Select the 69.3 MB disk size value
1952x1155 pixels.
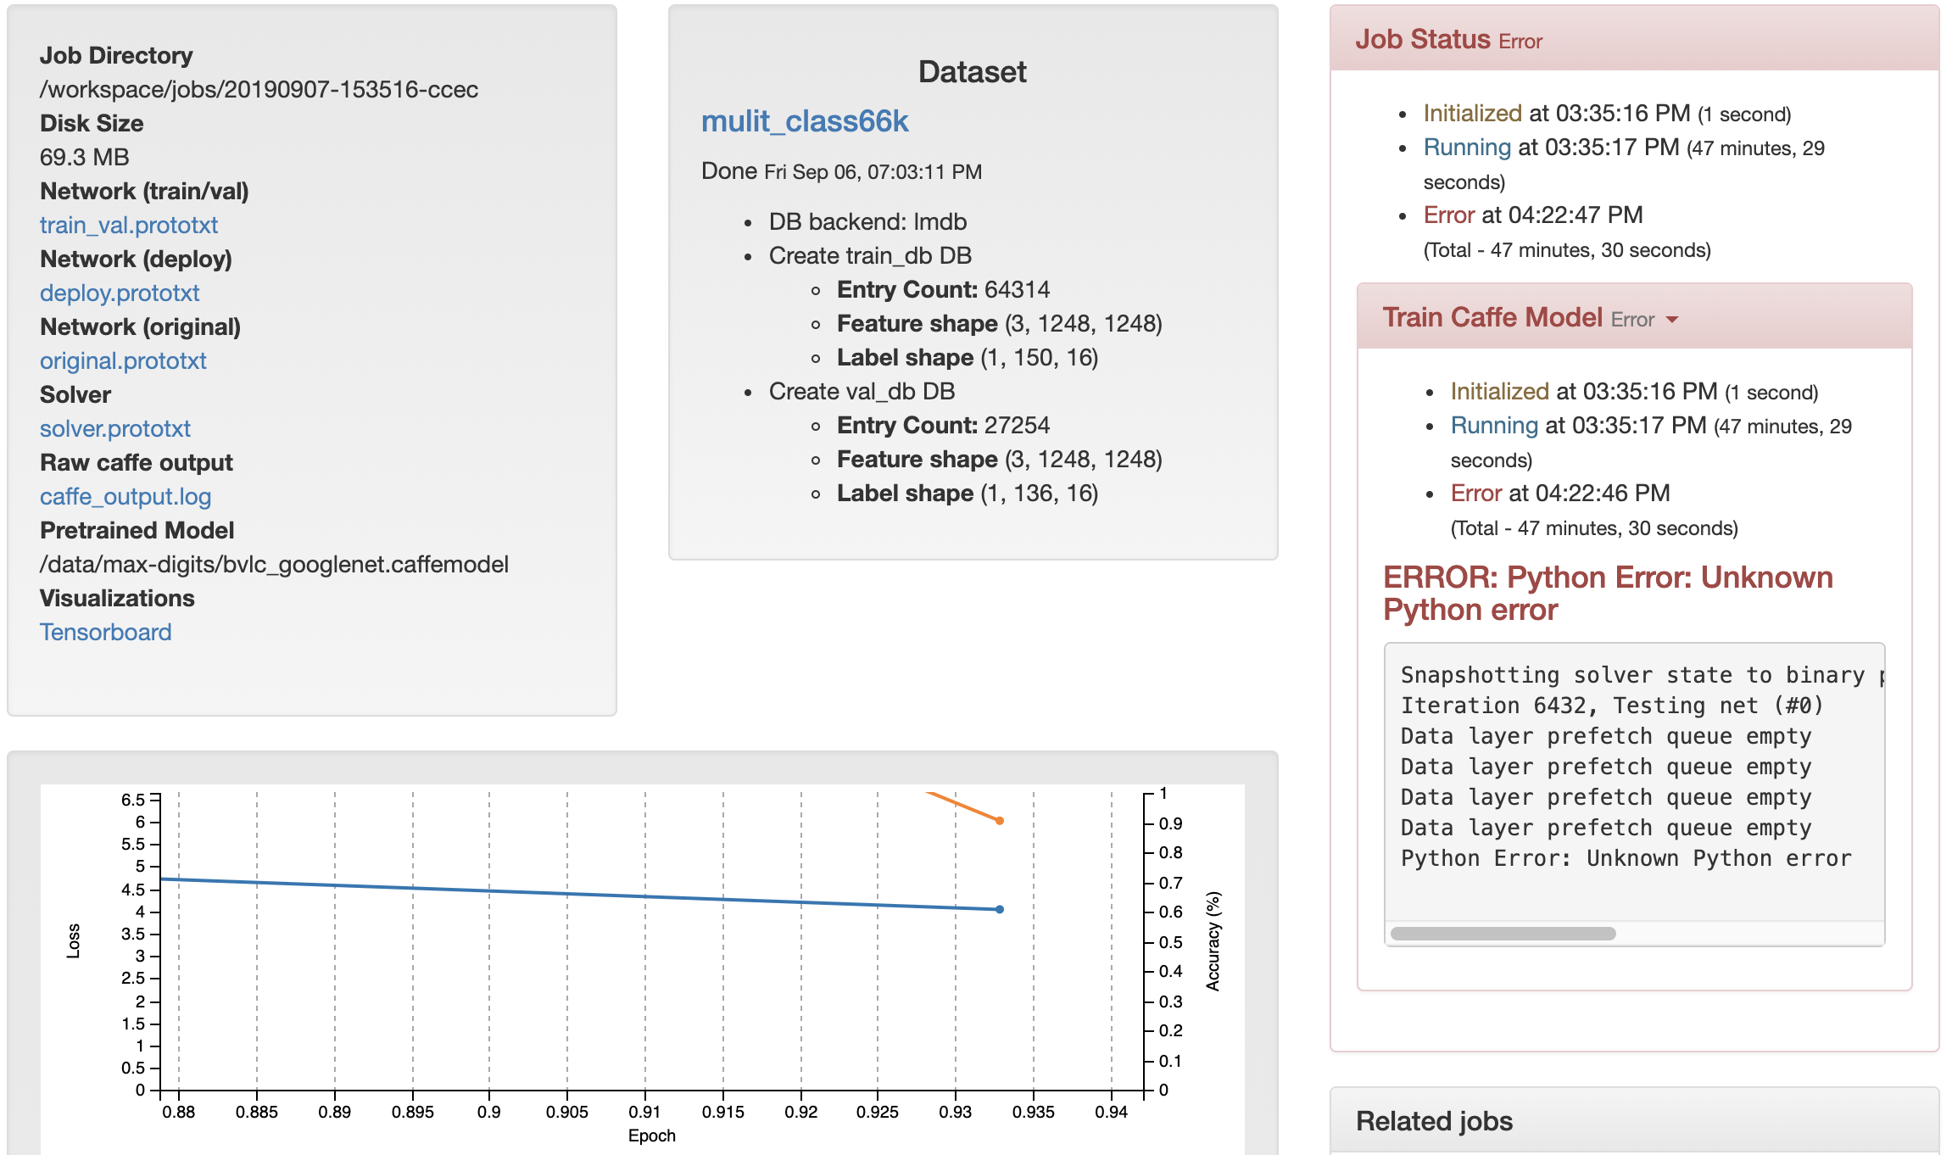click(85, 157)
